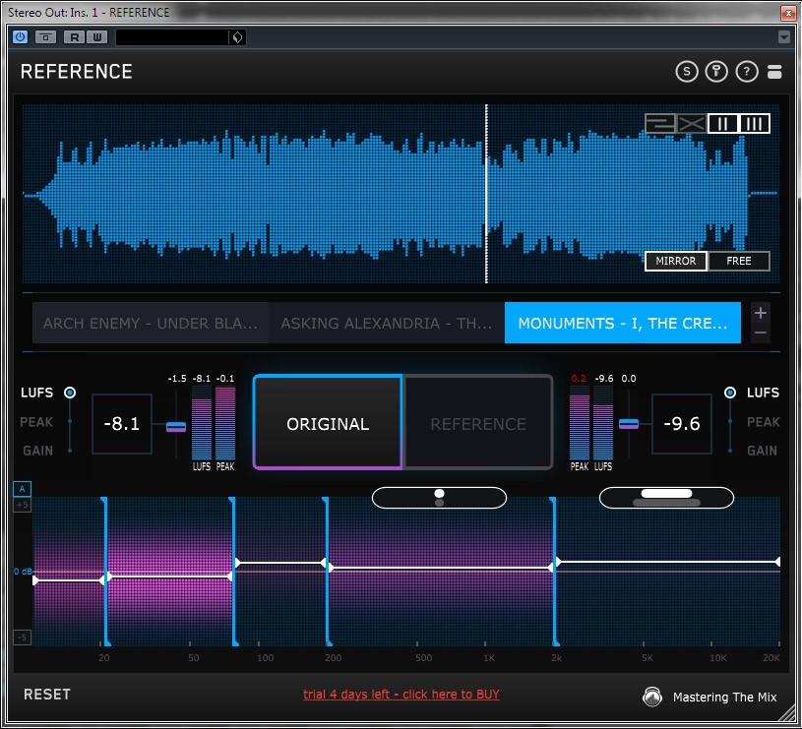Select the left PEAK mode option

[x=36, y=422]
